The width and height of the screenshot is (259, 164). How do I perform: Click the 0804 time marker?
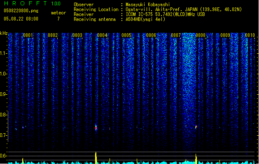click(102, 35)
